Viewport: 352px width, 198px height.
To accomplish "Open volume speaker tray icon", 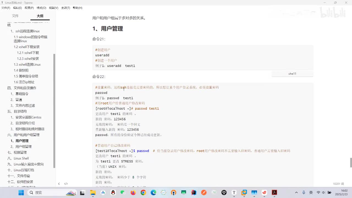I will [x=323, y=193].
